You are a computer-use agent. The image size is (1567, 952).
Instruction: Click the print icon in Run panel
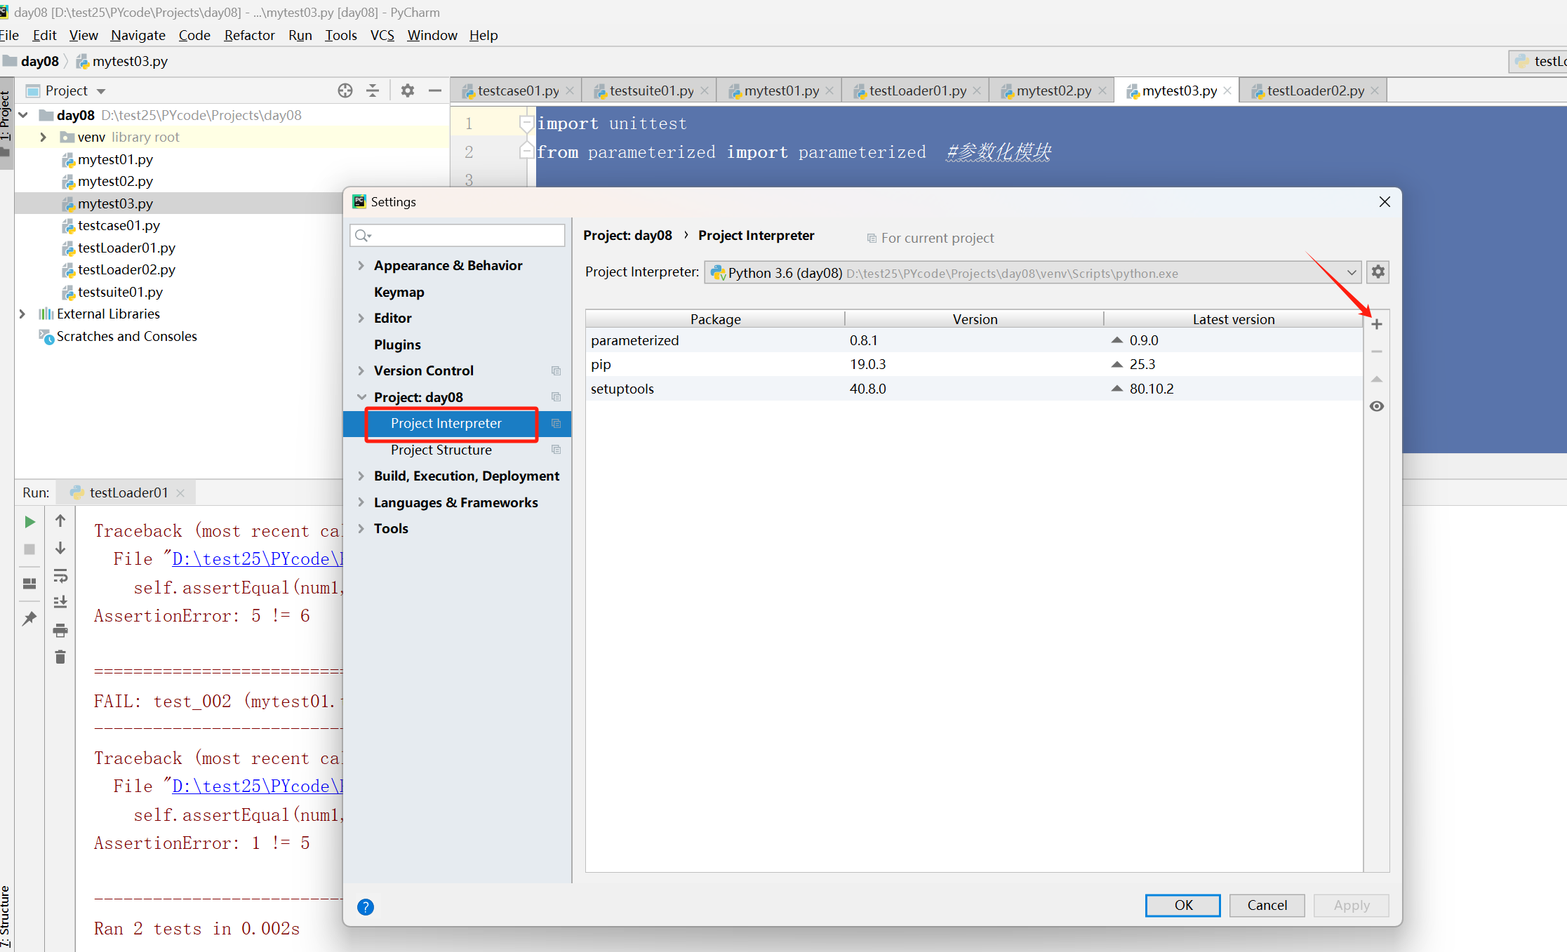[x=60, y=630]
